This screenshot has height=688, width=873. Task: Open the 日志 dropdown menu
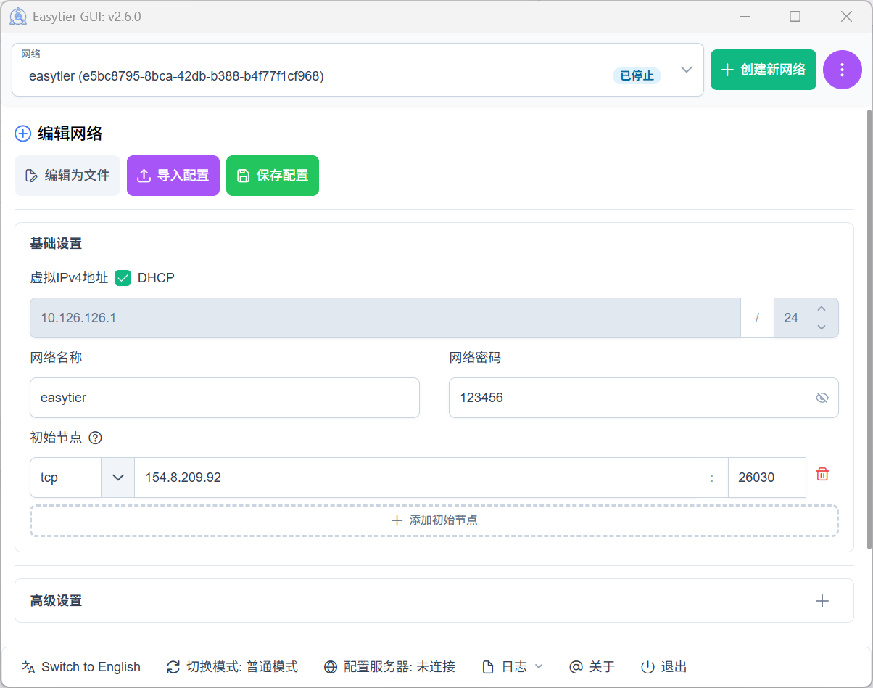[513, 667]
